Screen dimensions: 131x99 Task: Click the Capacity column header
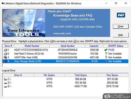[x=94, y=46]
